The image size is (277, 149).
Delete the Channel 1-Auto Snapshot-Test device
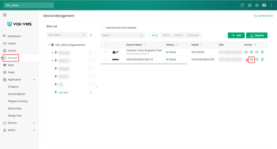tap(262, 52)
